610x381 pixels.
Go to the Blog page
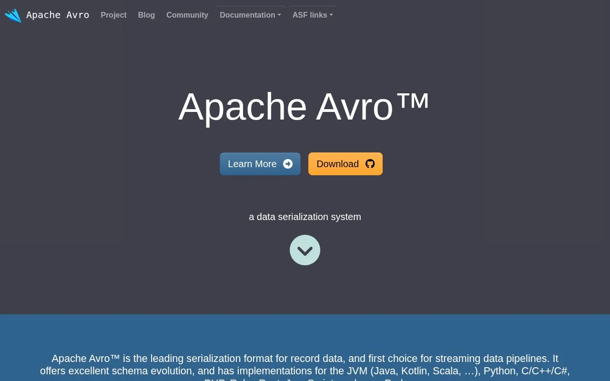146,15
